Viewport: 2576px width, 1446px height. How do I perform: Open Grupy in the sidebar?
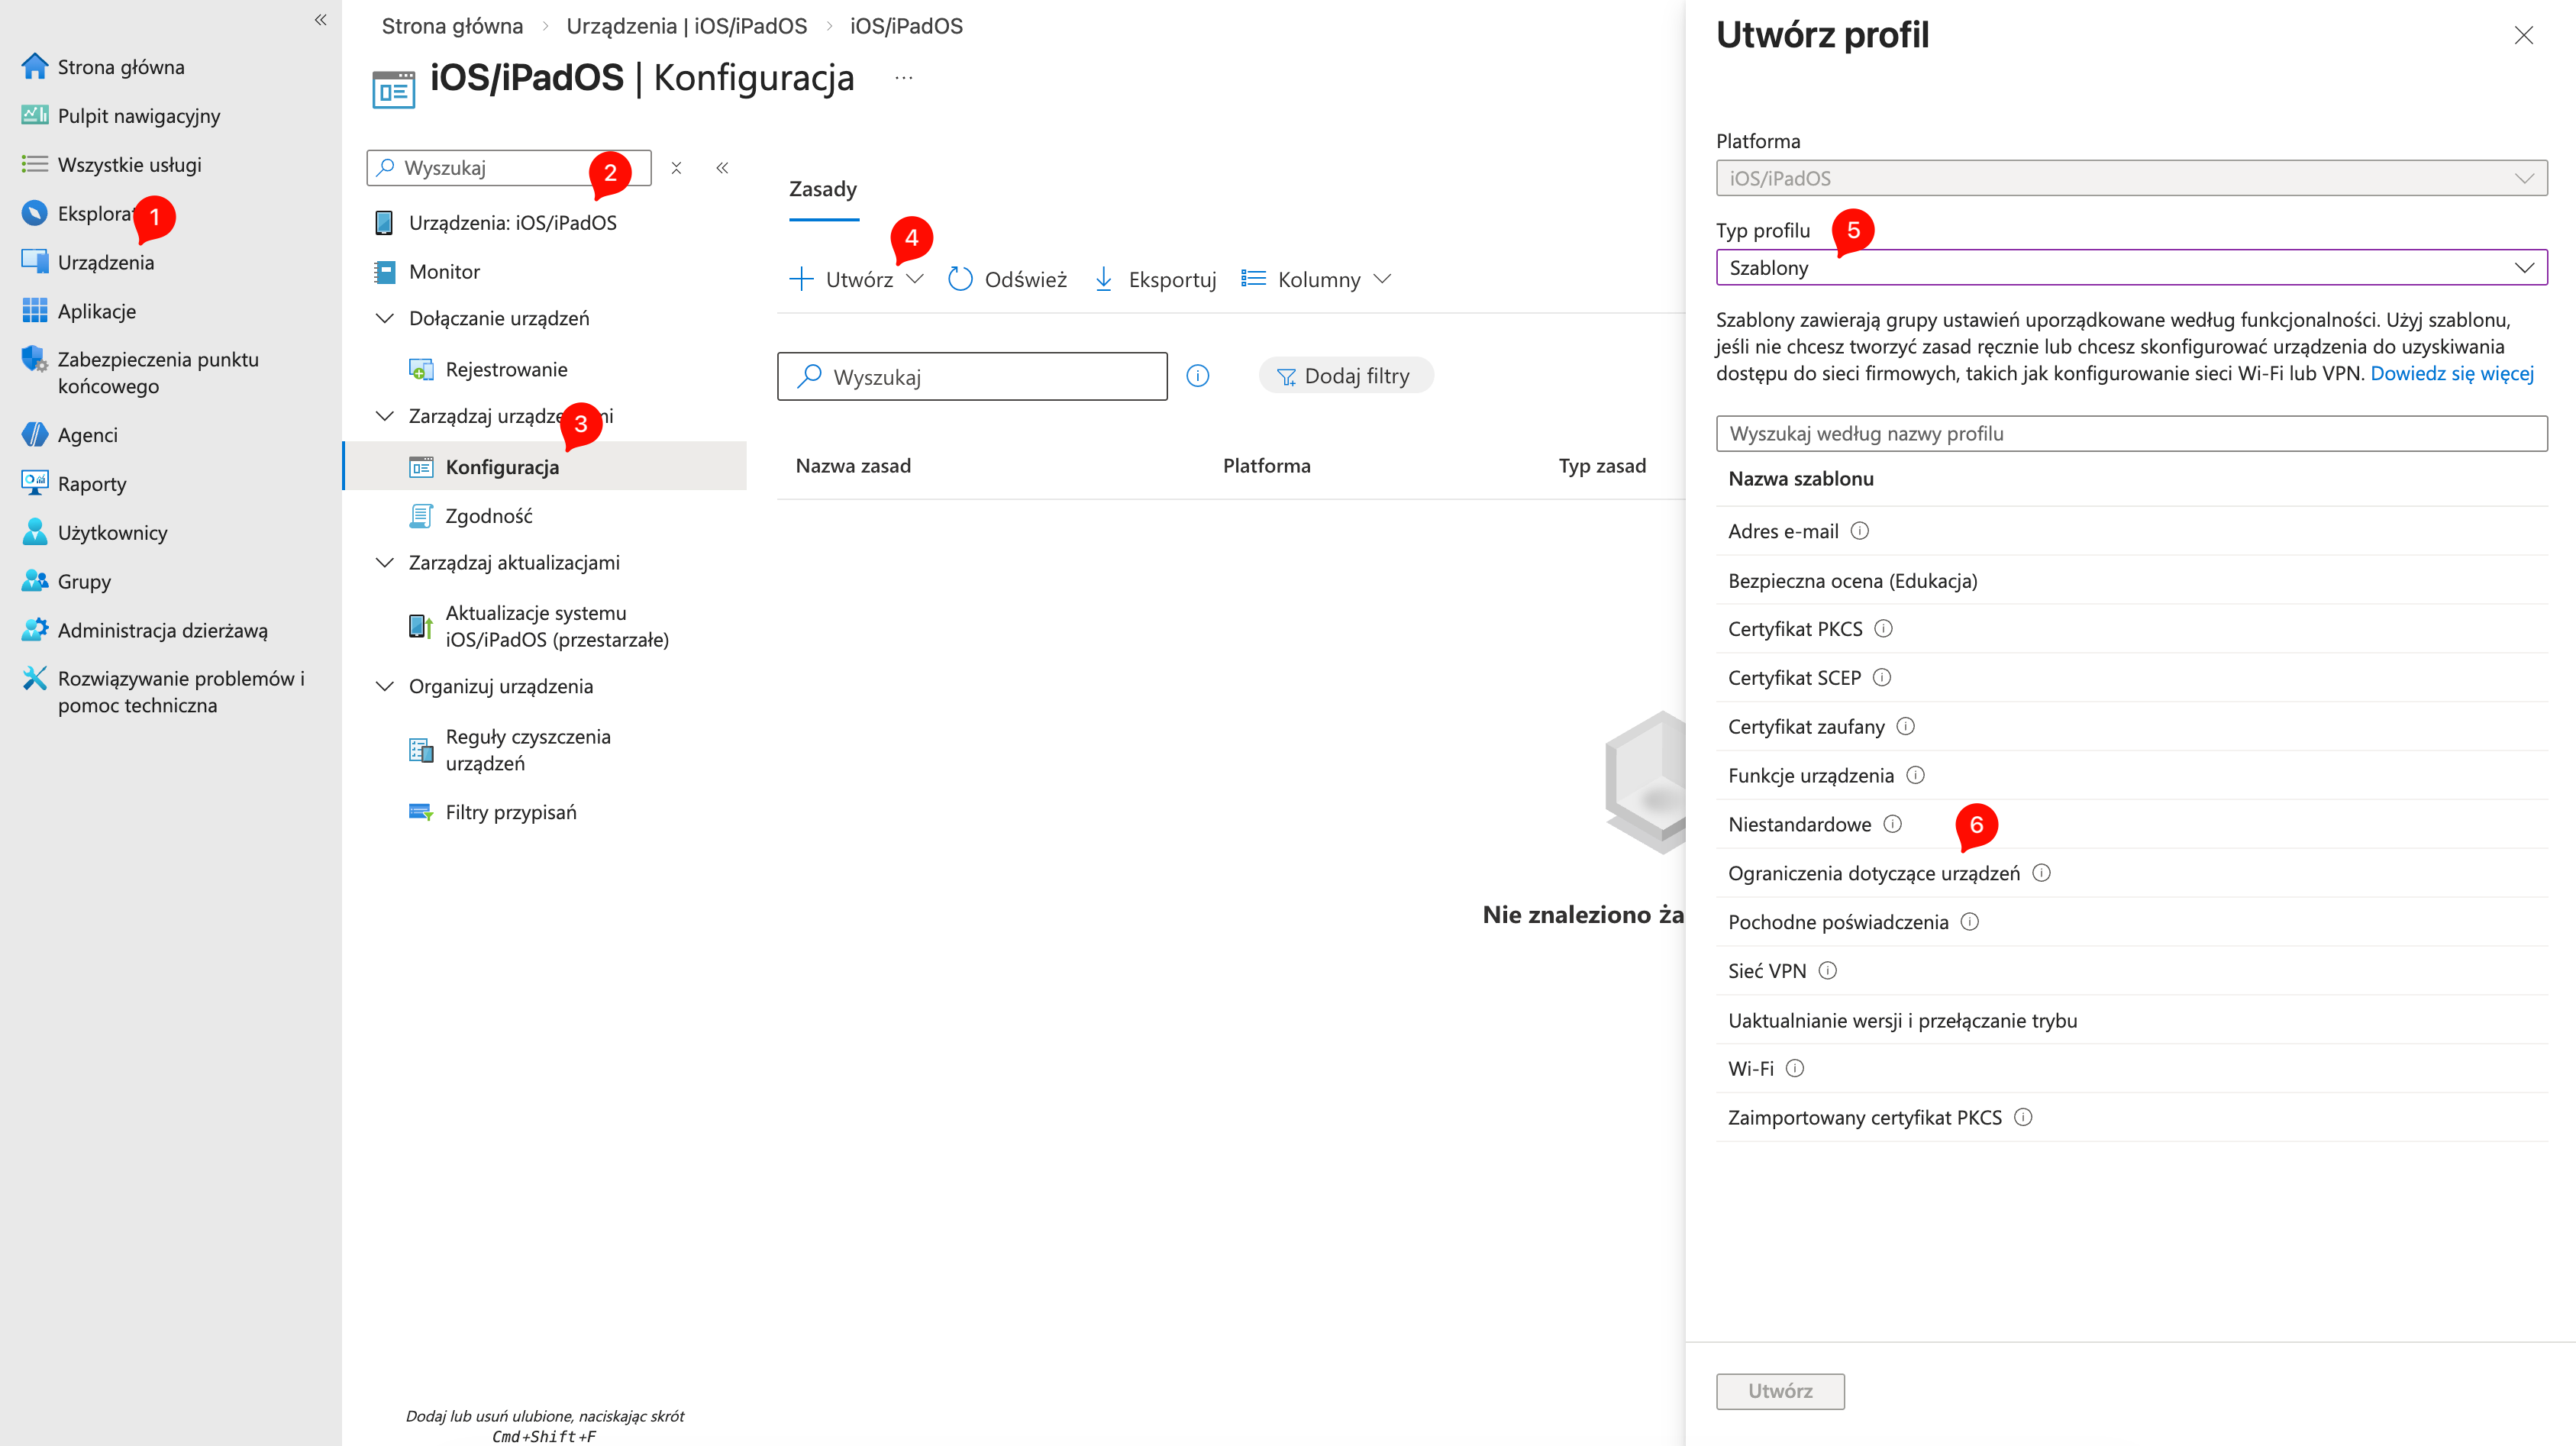84,581
